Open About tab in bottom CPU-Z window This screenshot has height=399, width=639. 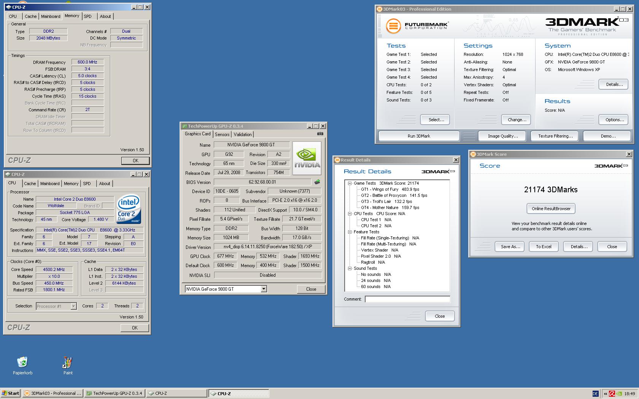coord(105,184)
